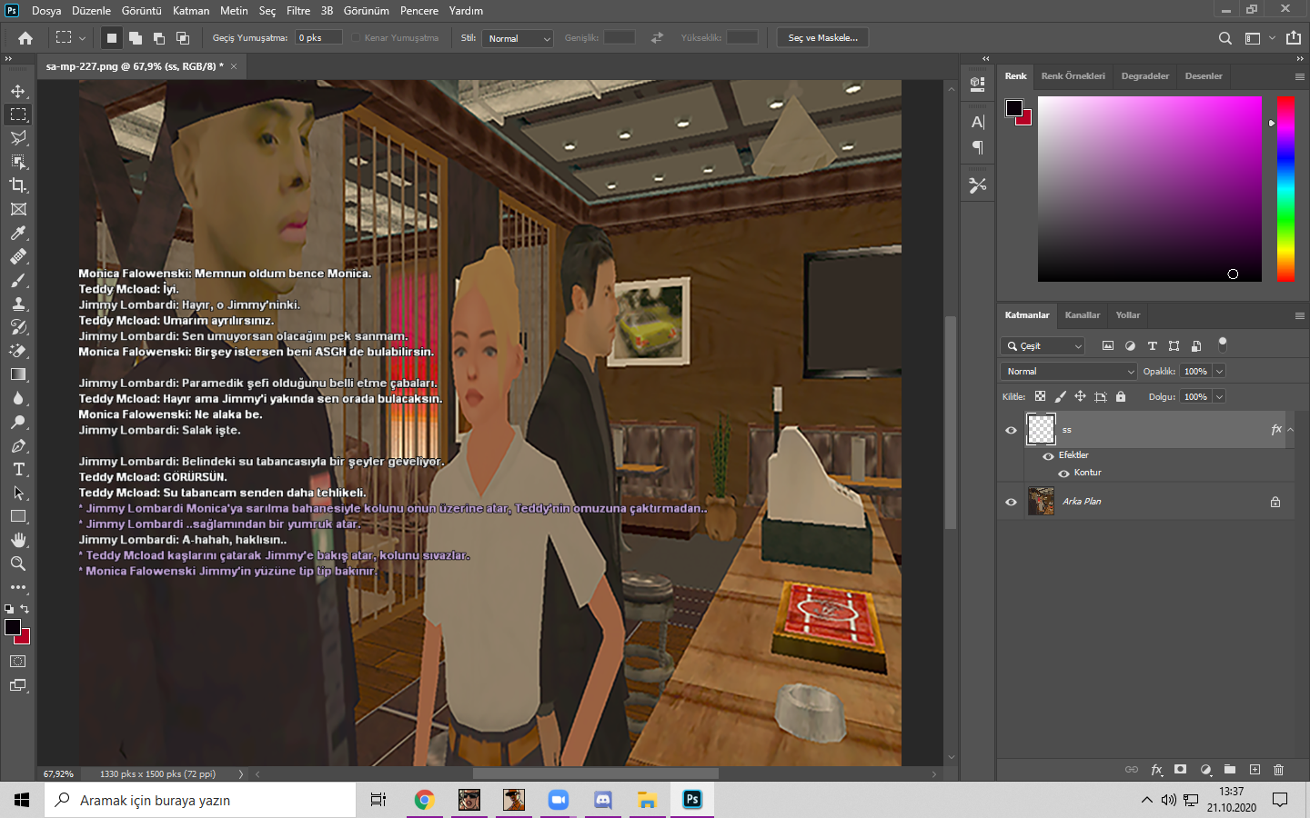Select the Healing Brush tool
The image size is (1310, 818).
point(18,256)
